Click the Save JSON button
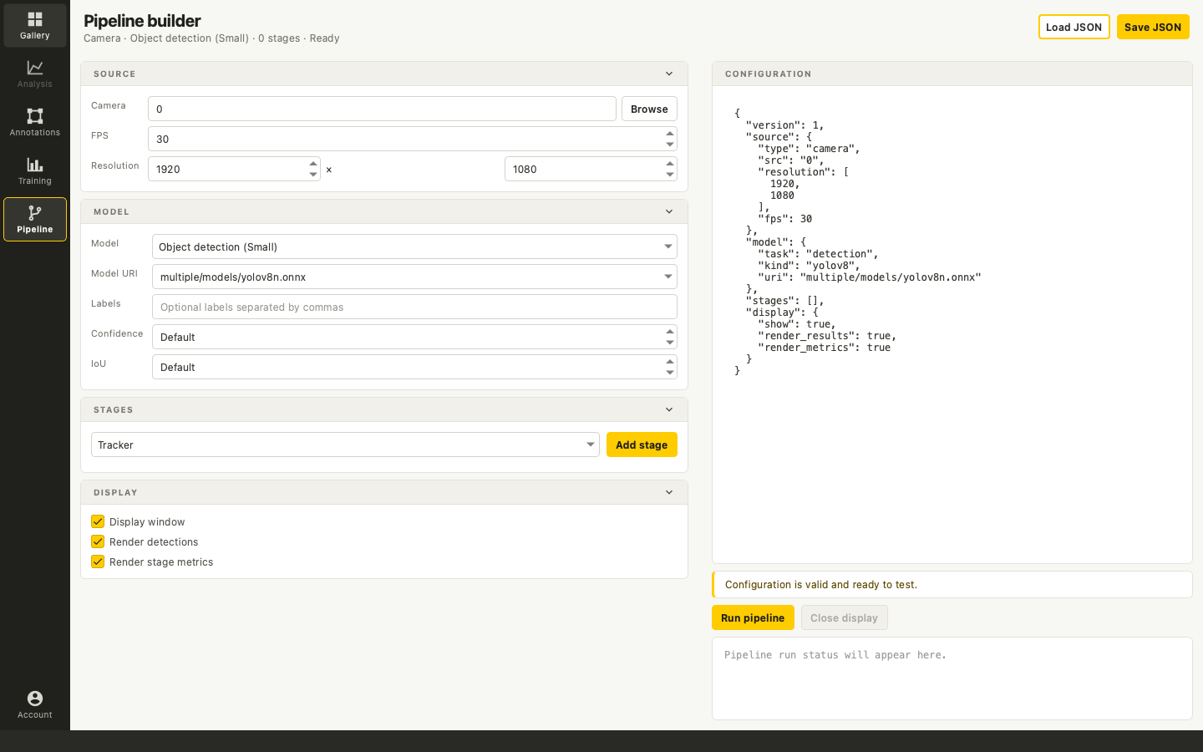 1153,27
